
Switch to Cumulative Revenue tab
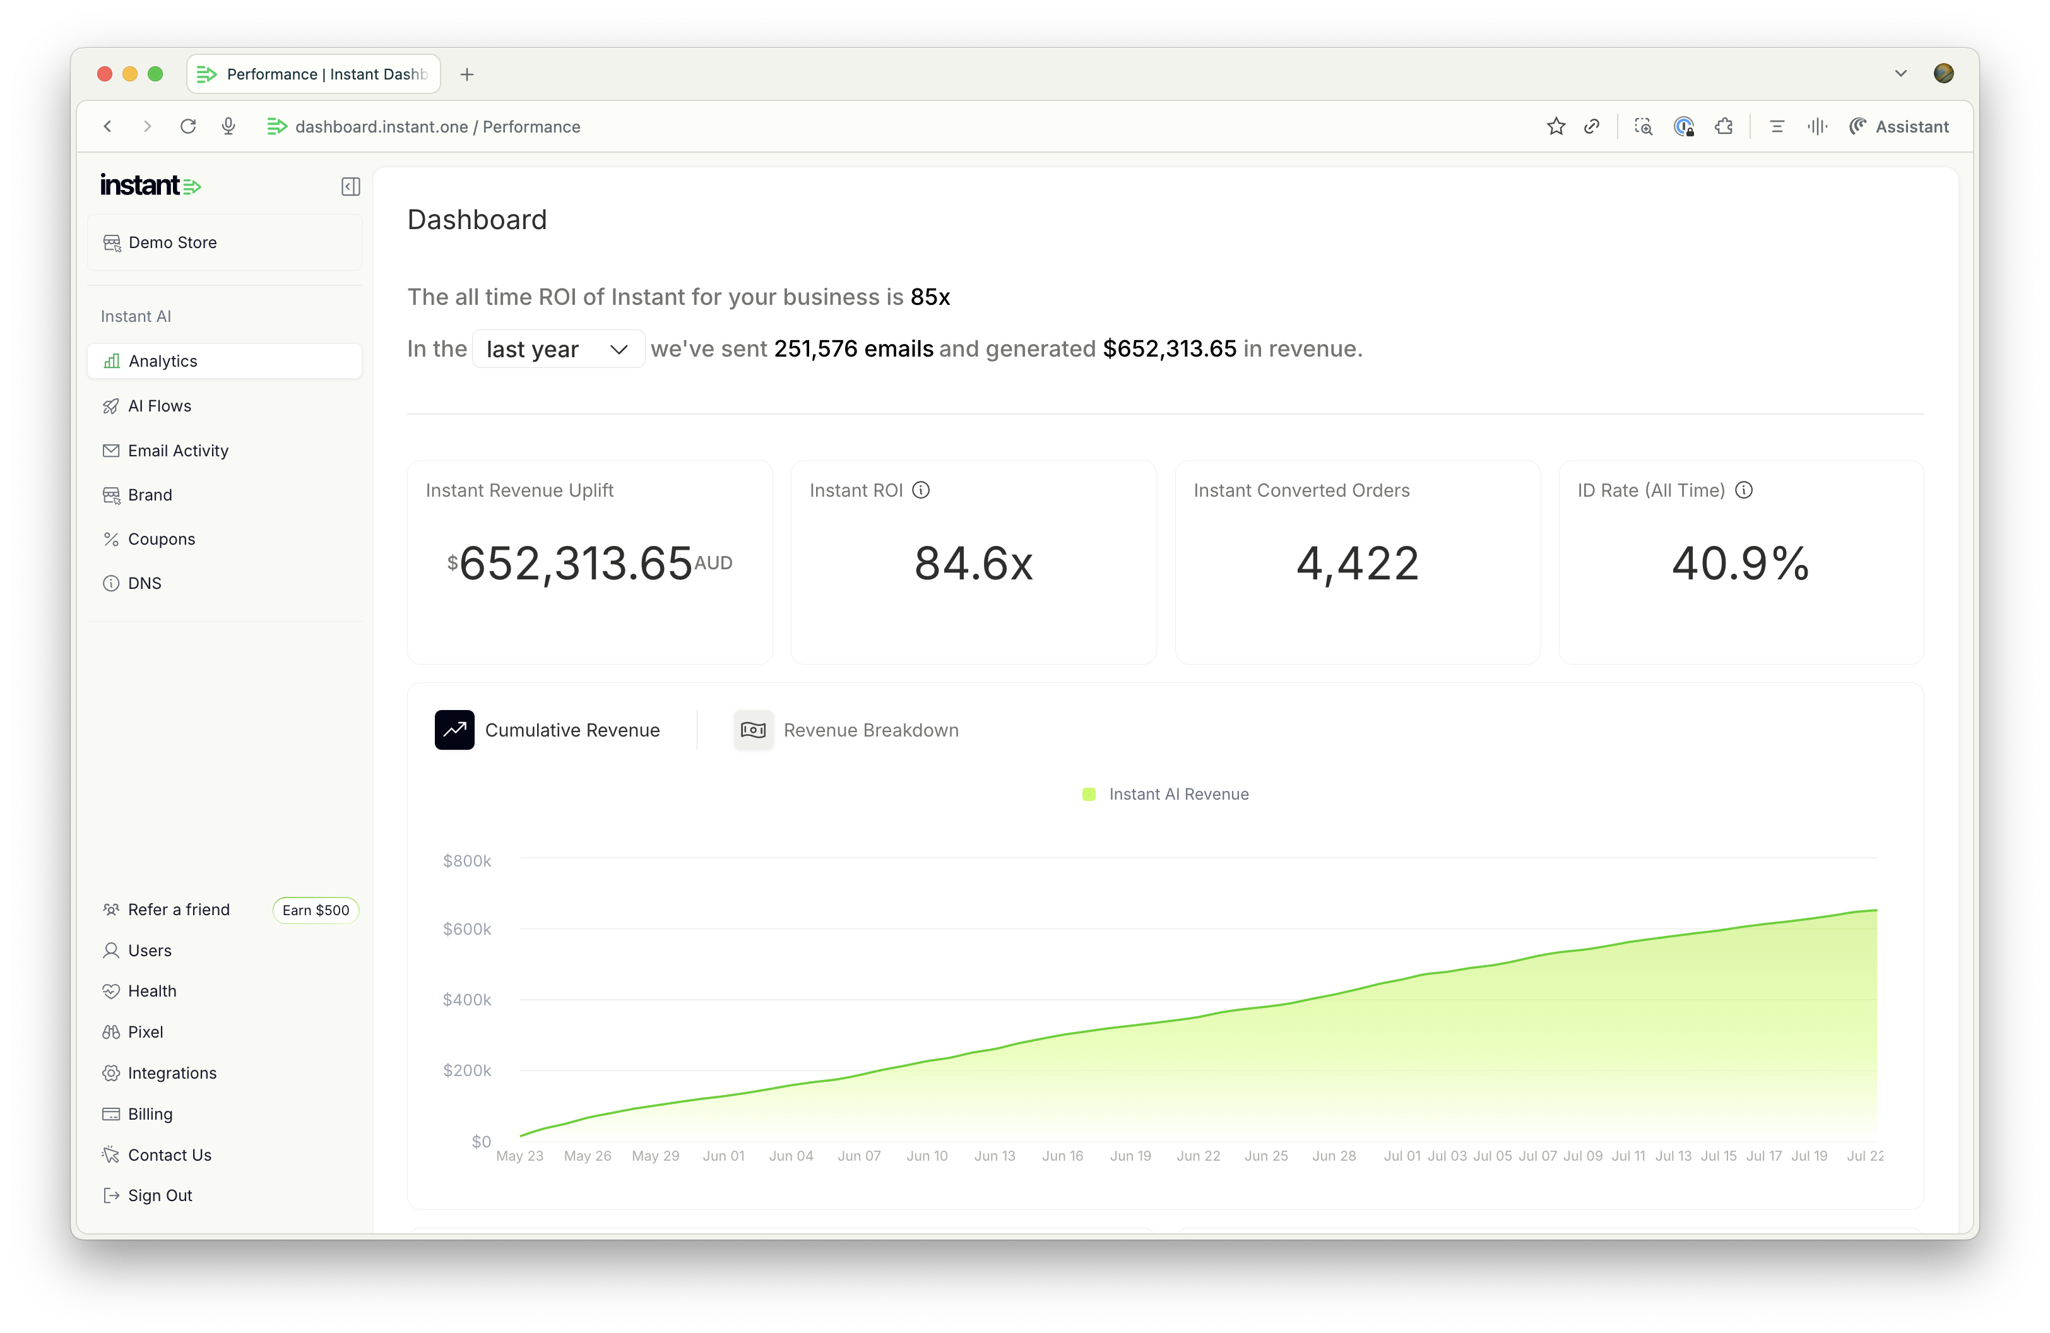click(x=548, y=730)
